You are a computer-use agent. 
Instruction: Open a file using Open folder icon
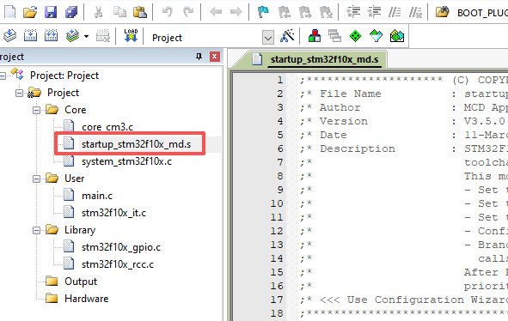30,12
